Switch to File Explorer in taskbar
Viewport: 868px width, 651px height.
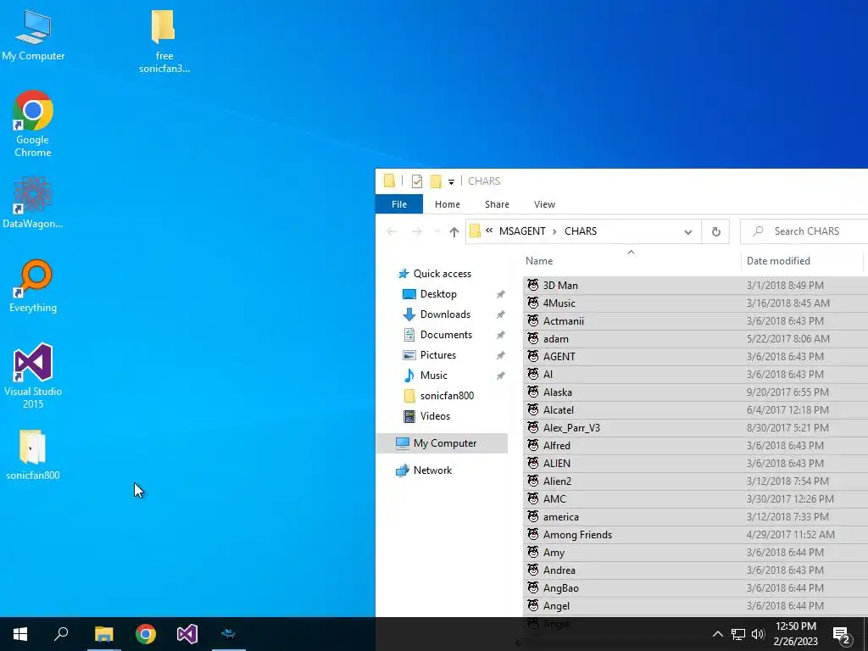[103, 634]
